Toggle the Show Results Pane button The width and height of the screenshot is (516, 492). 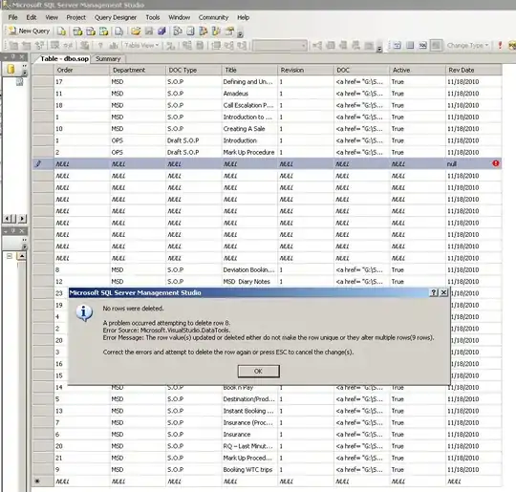coord(436,45)
